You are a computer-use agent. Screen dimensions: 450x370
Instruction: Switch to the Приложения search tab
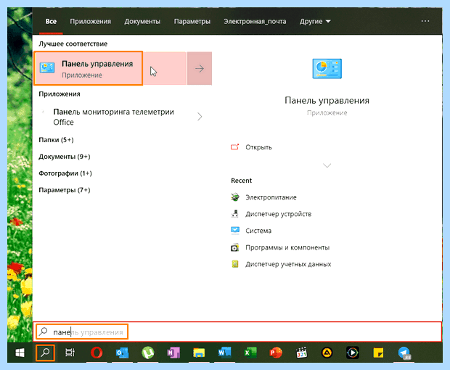91,22
